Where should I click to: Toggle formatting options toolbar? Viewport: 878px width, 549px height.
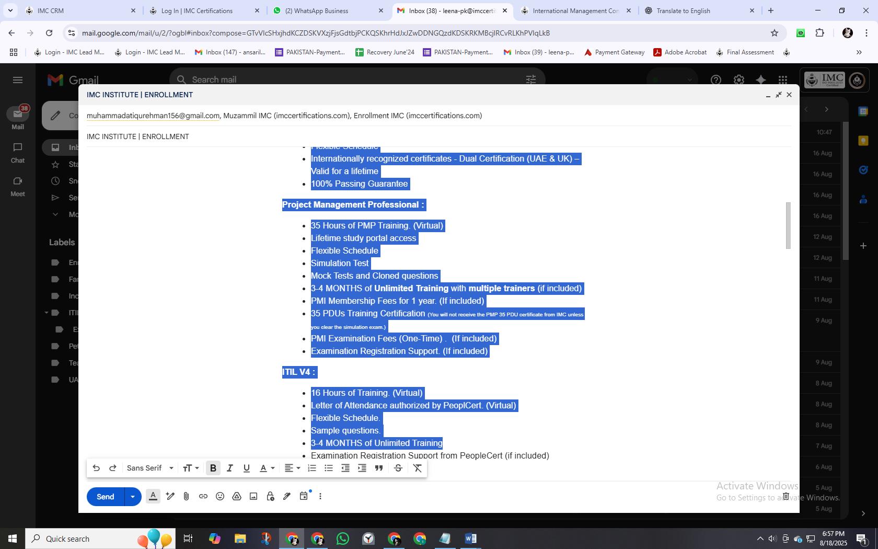pyautogui.click(x=153, y=496)
